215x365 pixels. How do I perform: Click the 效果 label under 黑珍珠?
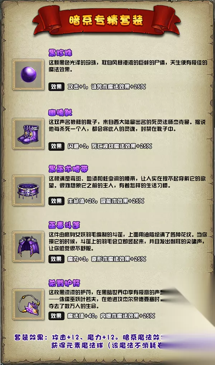pos(57,86)
